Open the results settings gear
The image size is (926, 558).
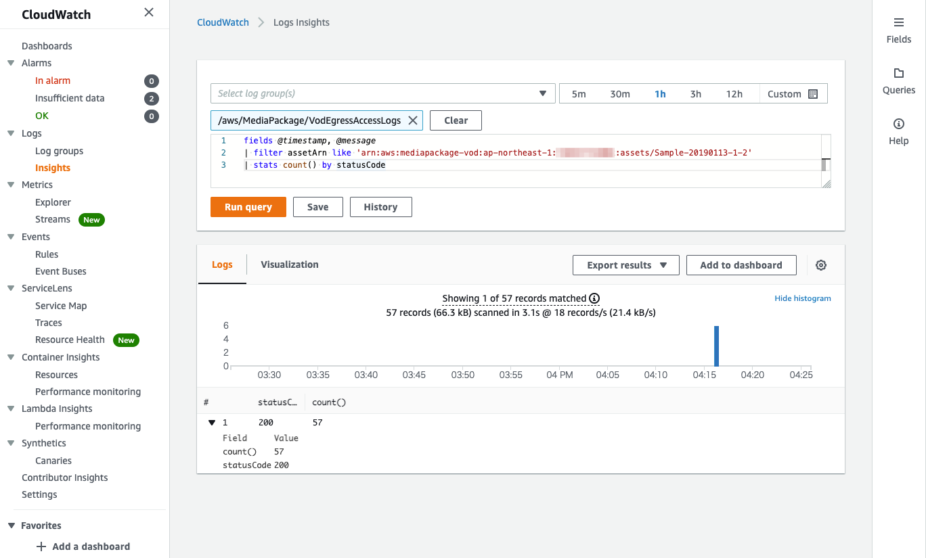pos(821,265)
